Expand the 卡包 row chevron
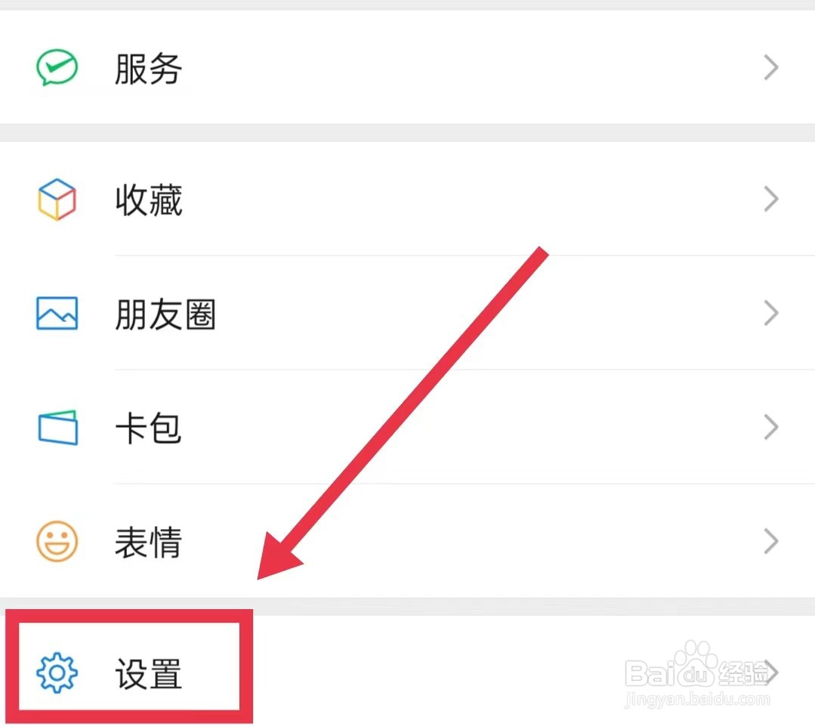This screenshot has height=727, width=815. pyautogui.click(x=771, y=427)
